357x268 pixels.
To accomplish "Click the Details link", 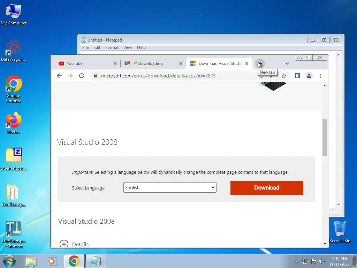I will [x=81, y=245].
